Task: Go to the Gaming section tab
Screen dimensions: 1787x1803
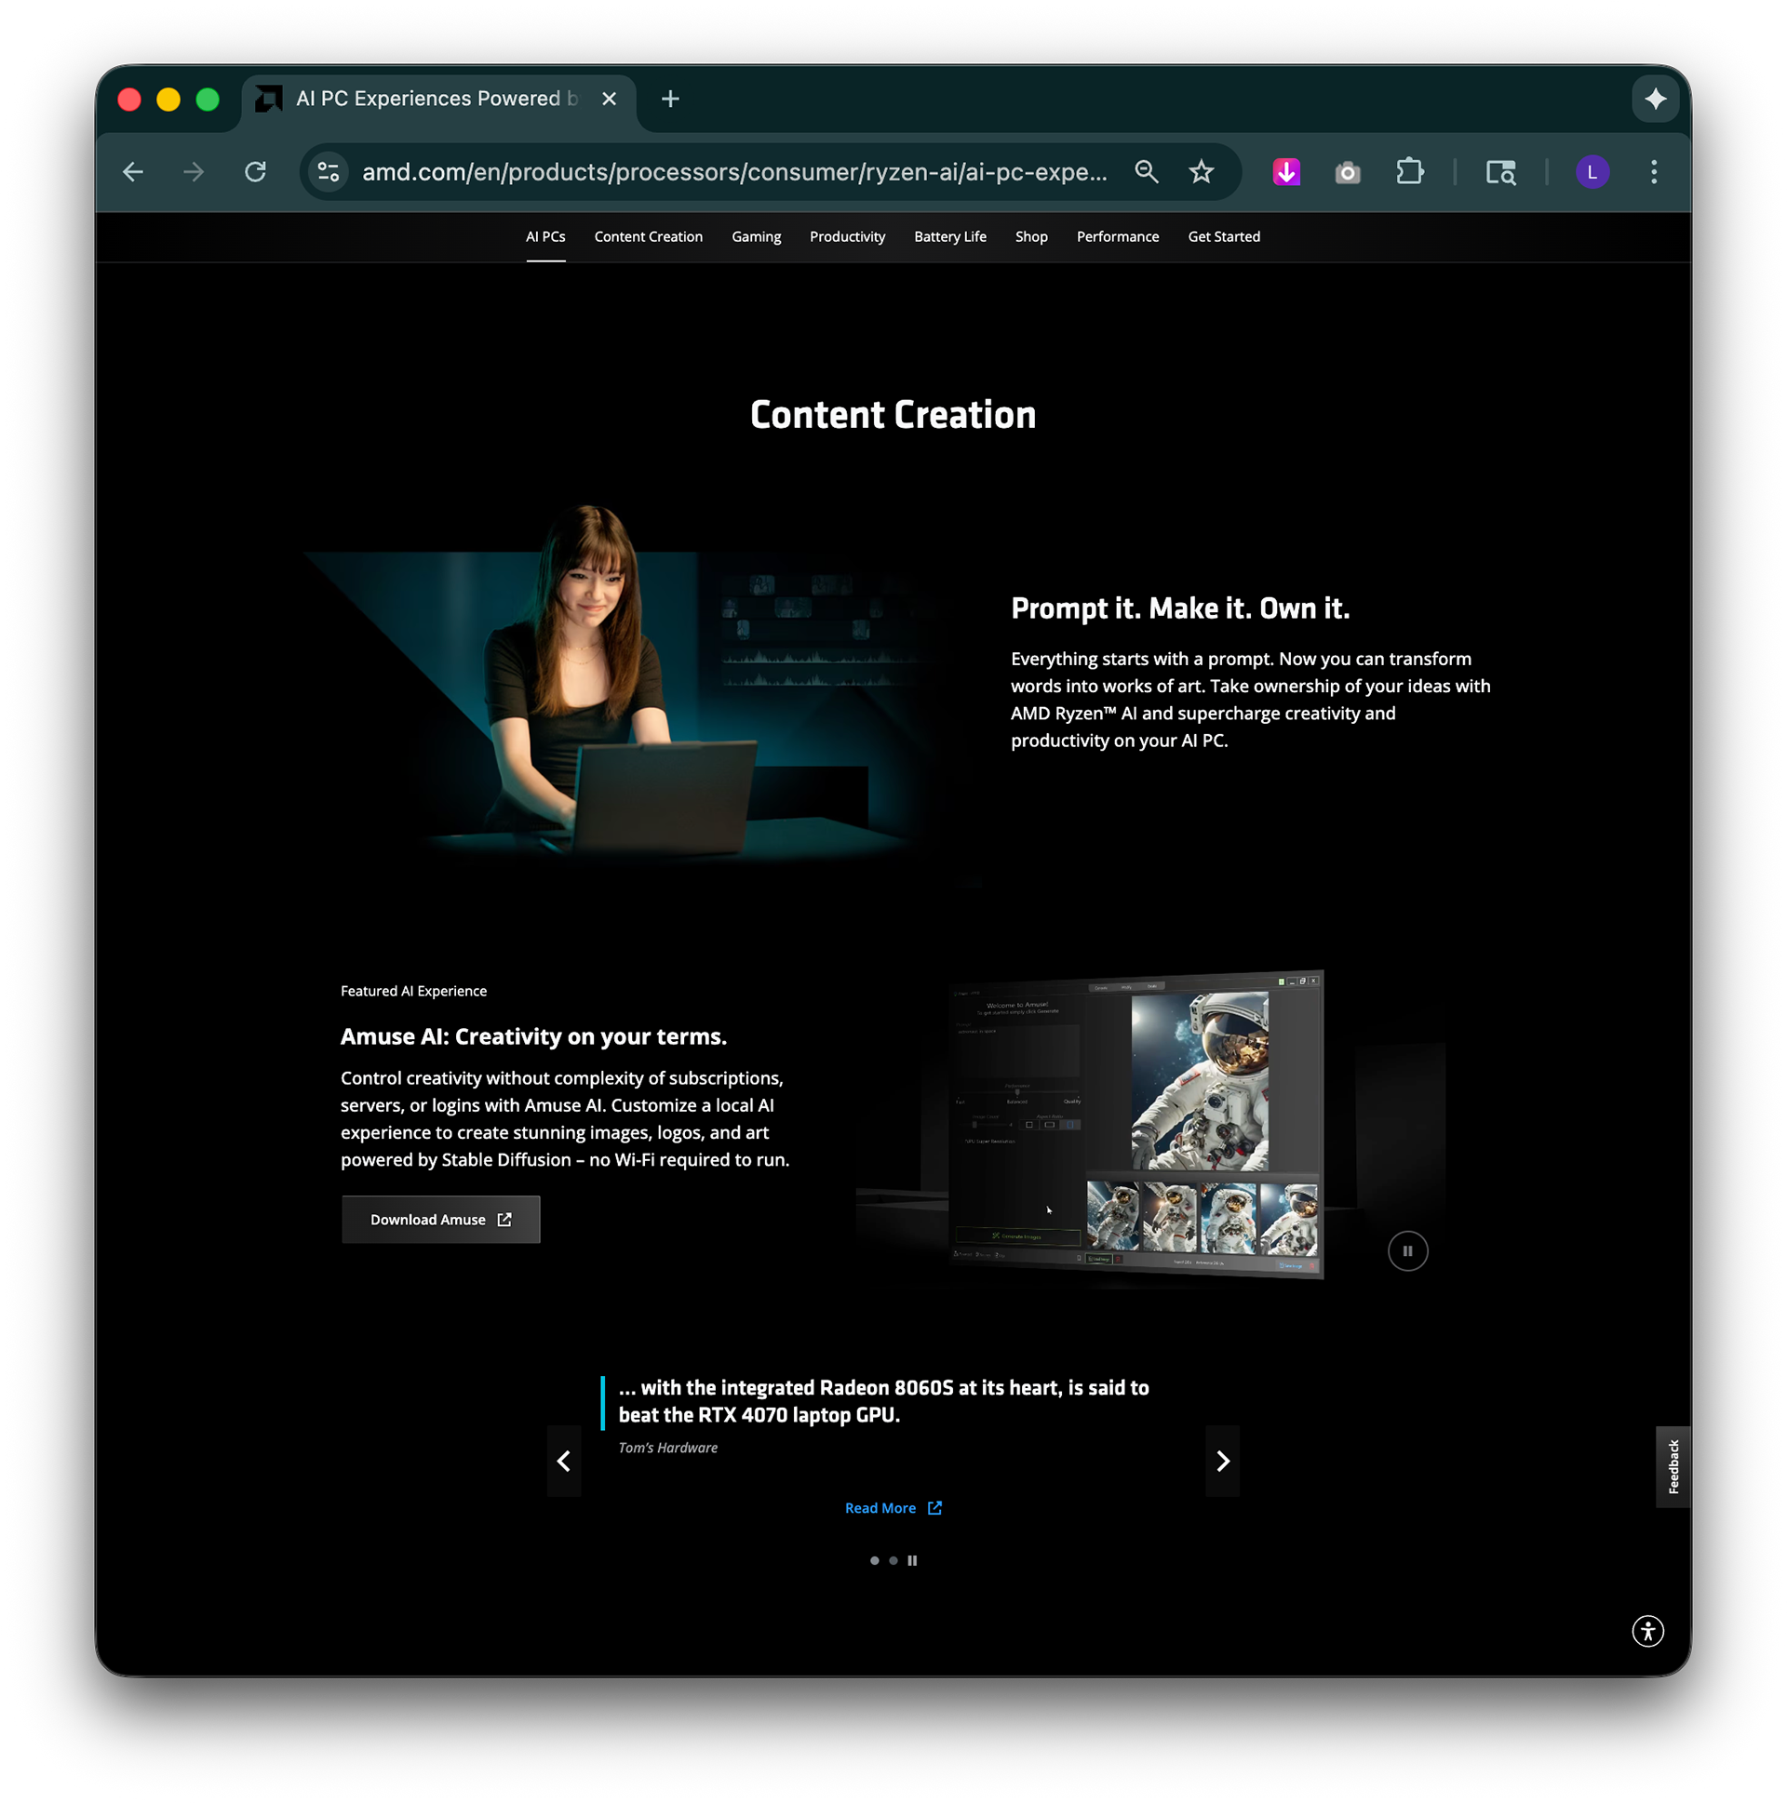Action: 756,237
